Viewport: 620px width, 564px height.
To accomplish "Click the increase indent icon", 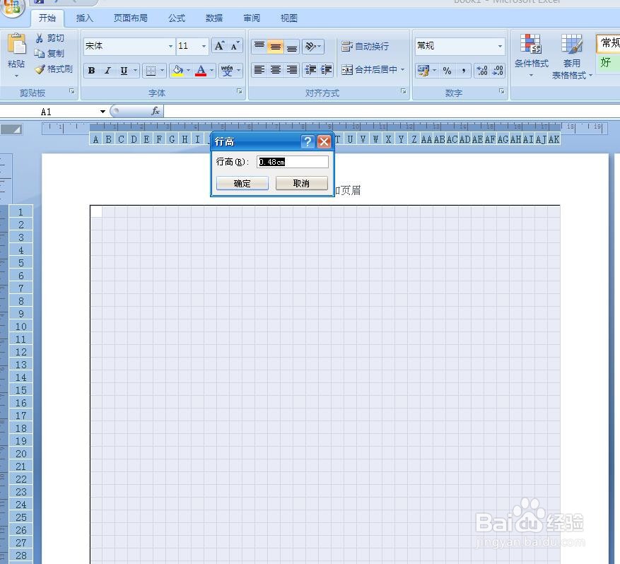I will point(326,70).
